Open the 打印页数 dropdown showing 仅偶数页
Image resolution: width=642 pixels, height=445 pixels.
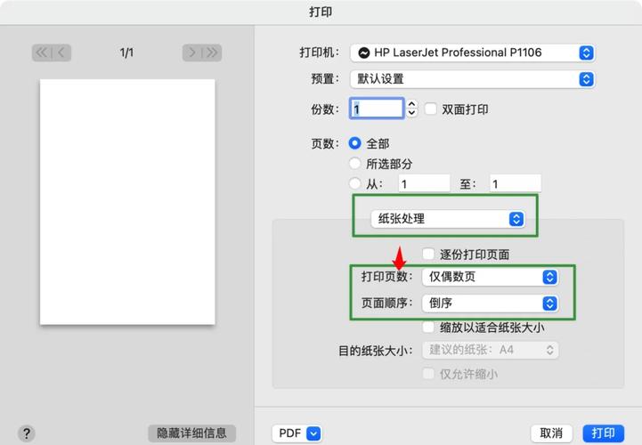(490, 277)
